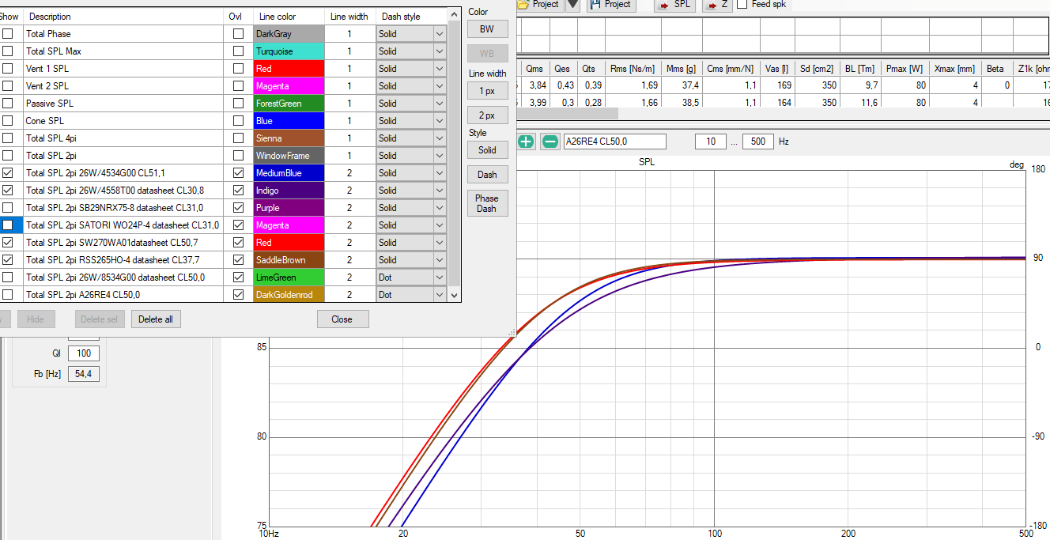The image size is (1050, 540).
Task: Apply Phase Dash style button
Action: (x=487, y=203)
